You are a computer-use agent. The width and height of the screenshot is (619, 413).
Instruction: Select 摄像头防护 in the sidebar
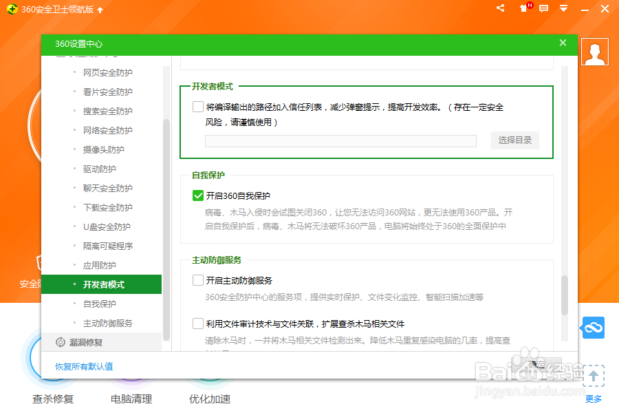pyautogui.click(x=102, y=150)
